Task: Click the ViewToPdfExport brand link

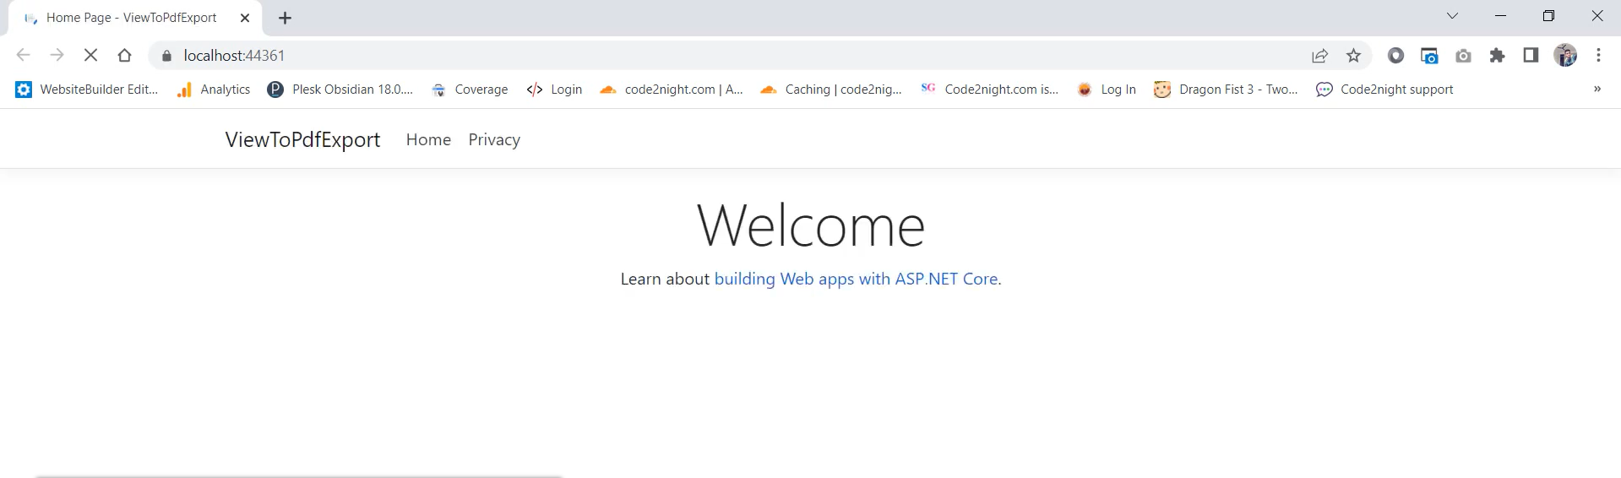Action: coord(302,139)
